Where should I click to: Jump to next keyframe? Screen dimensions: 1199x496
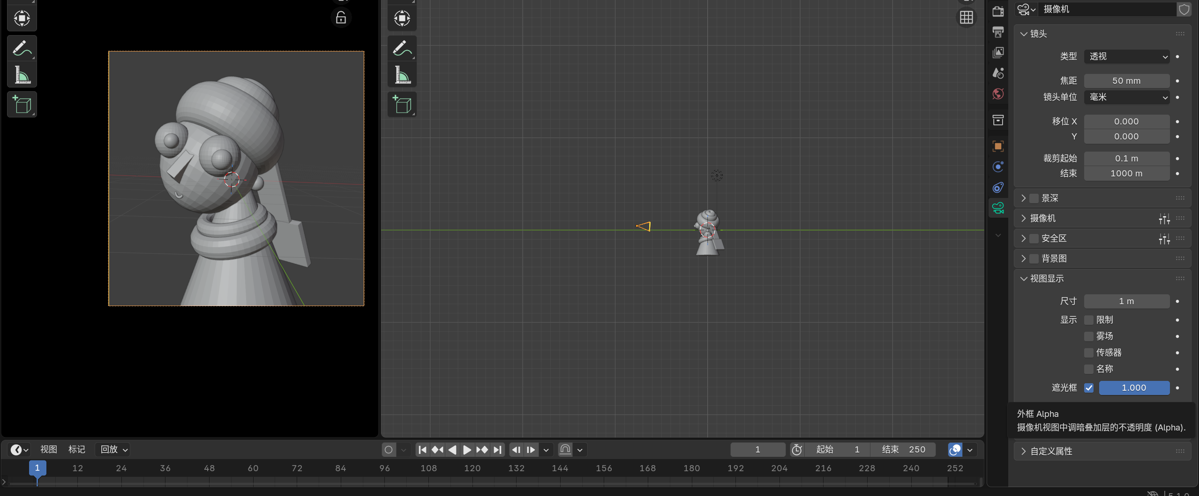tap(482, 450)
